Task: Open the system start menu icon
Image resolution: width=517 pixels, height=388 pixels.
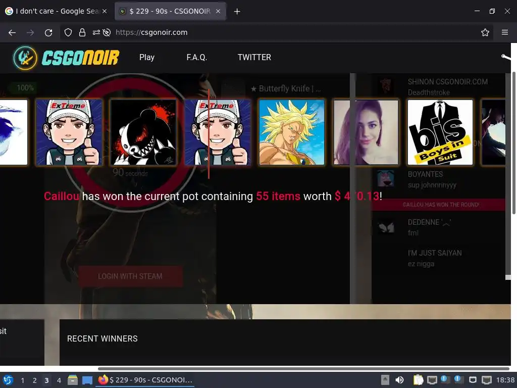Action: pos(8,380)
